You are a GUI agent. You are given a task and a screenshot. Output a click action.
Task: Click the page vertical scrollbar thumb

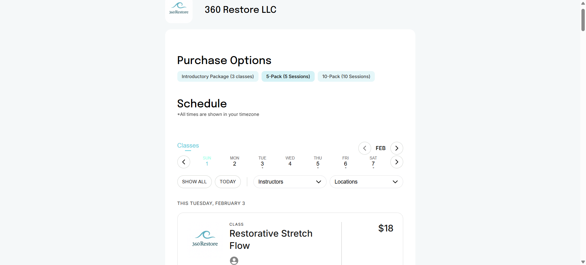click(x=583, y=20)
